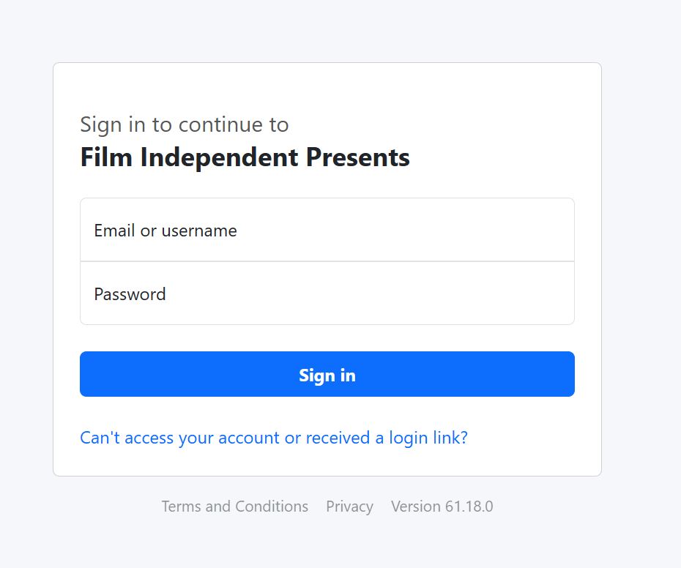Select the Email or username placeholder label
This screenshot has height=568, width=681.
(165, 231)
